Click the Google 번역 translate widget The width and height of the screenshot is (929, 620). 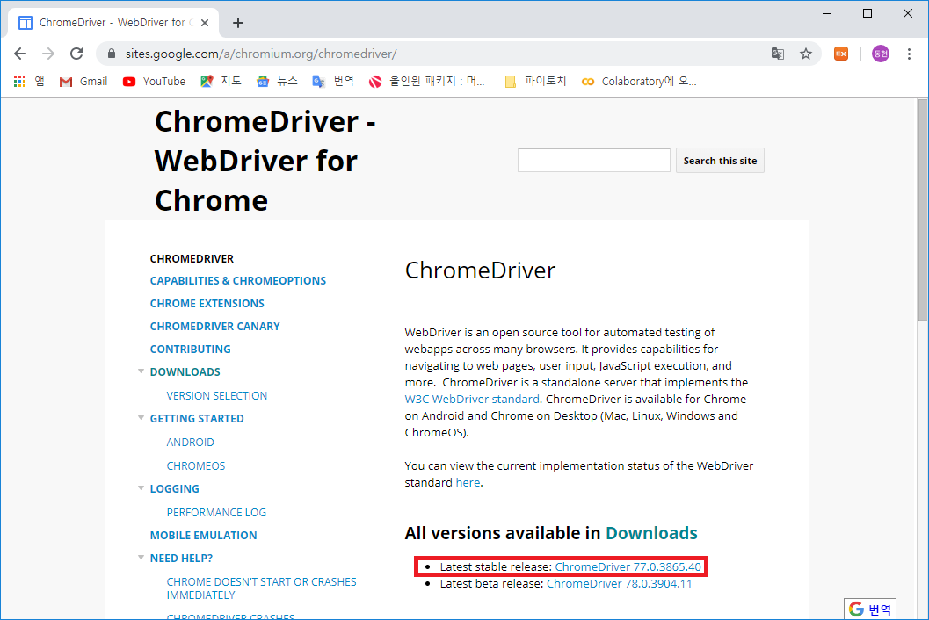870,609
